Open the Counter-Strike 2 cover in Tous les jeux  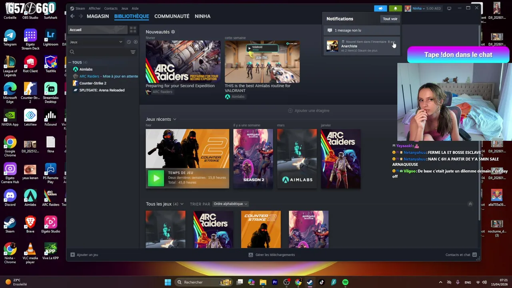261,229
